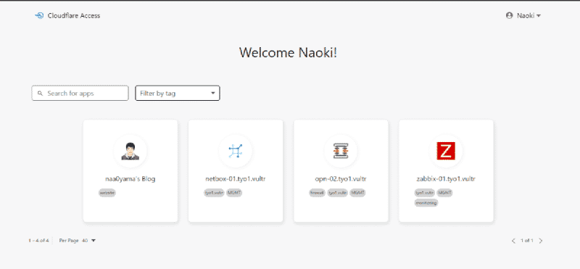Open the naa0yama's Blog avatar icon
The image size is (580, 269).
tap(130, 151)
